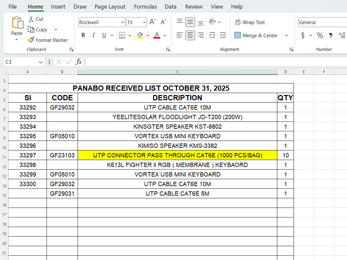347x260 pixels.
Task: Switch to the Page Layout tab
Action: (x=110, y=7)
